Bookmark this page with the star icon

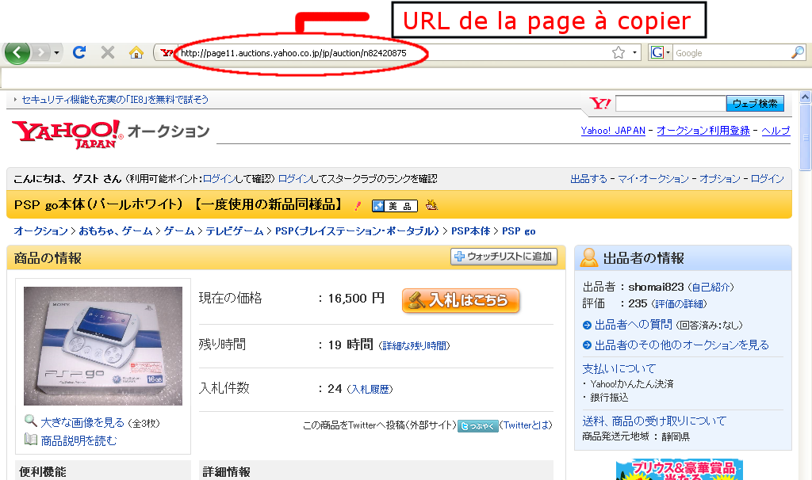point(619,53)
